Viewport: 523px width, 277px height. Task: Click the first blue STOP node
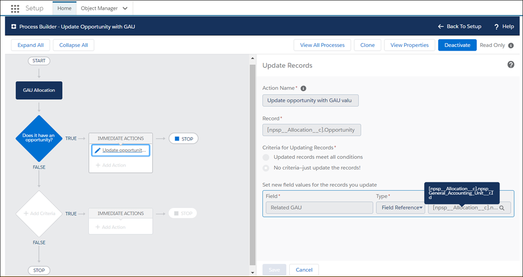[184, 138]
